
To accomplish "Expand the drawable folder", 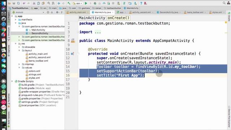I will pyautogui.click(x=19, y=47).
